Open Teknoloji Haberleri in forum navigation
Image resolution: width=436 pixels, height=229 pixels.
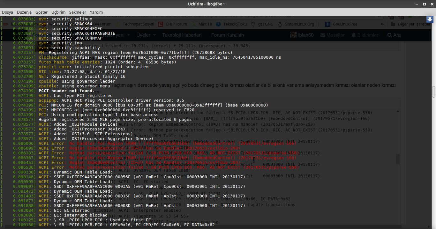click(182, 35)
